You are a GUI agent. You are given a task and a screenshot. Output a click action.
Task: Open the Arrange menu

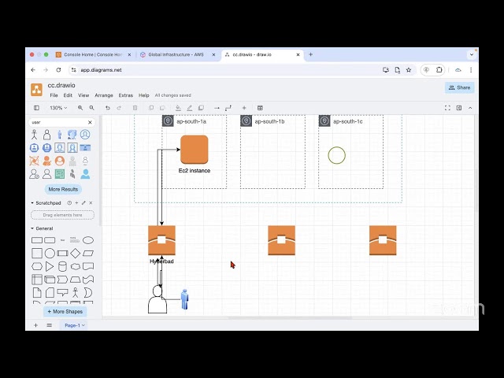tap(104, 95)
